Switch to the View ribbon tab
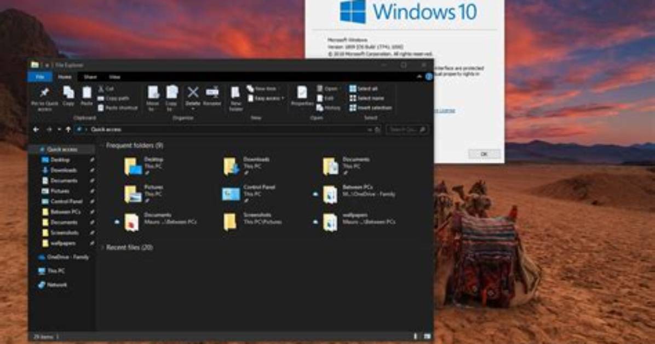This screenshot has height=344, width=655. pos(114,77)
